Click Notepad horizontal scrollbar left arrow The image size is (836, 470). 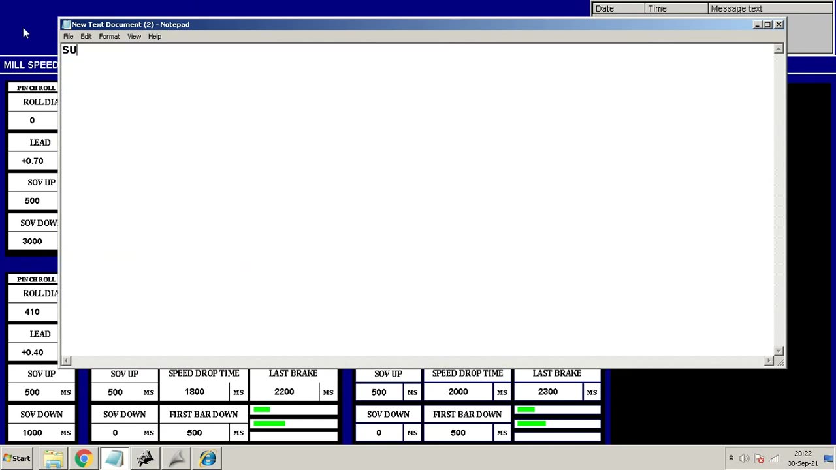pos(66,360)
